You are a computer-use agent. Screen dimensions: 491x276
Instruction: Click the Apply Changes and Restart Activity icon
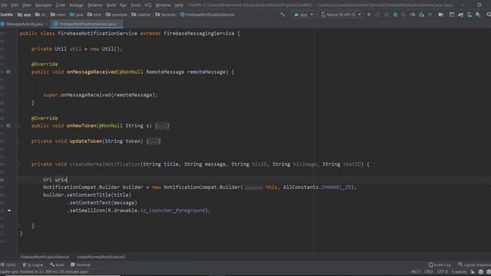pos(378,15)
